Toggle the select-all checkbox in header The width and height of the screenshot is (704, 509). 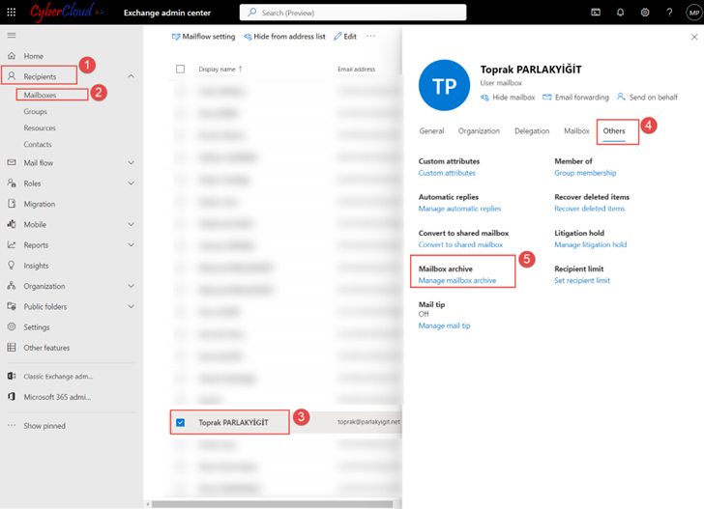click(x=181, y=69)
